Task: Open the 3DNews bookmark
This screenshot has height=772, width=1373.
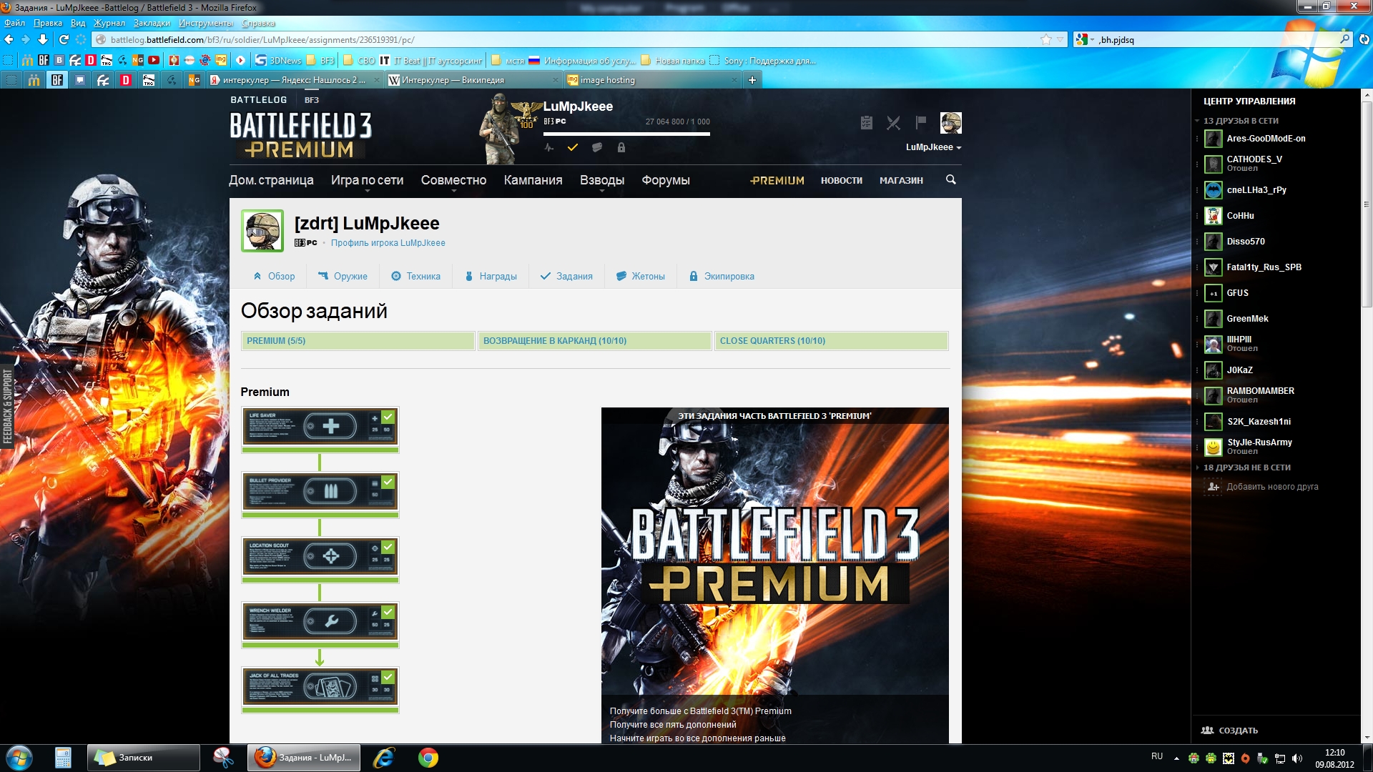Action: point(279,60)
